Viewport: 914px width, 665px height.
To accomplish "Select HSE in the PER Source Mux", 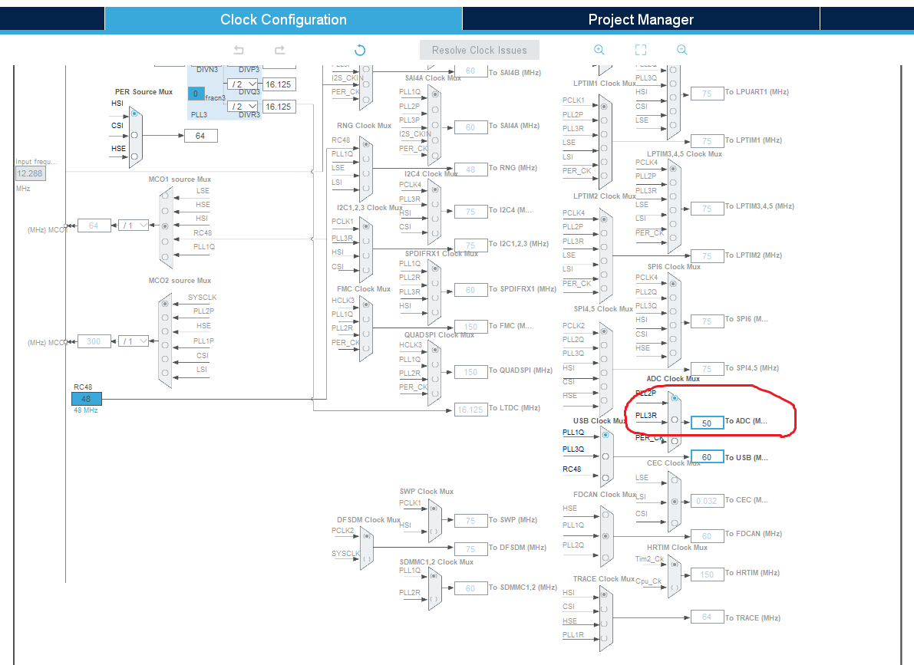I will coord(134,156).
